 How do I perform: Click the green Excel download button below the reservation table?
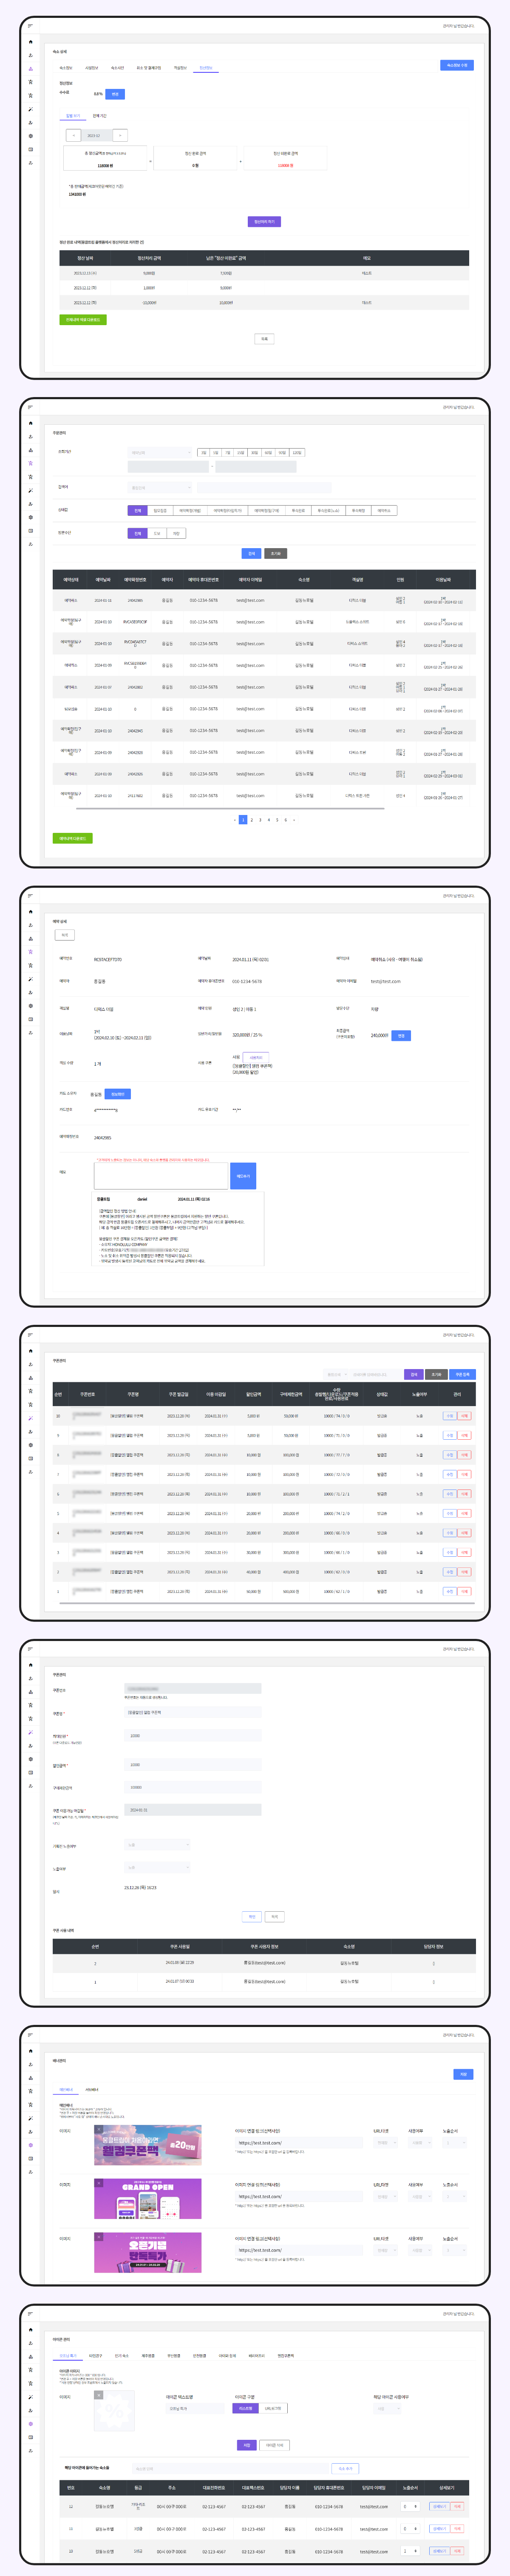point(72,838)
